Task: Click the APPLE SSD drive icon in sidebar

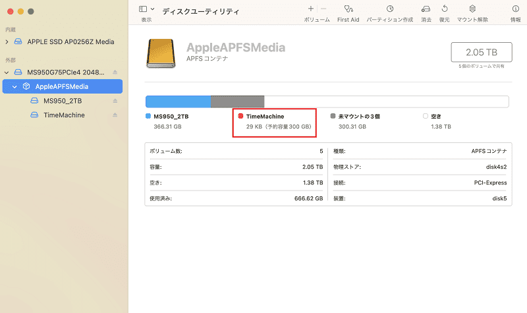Action: click(x=18, y=42)
